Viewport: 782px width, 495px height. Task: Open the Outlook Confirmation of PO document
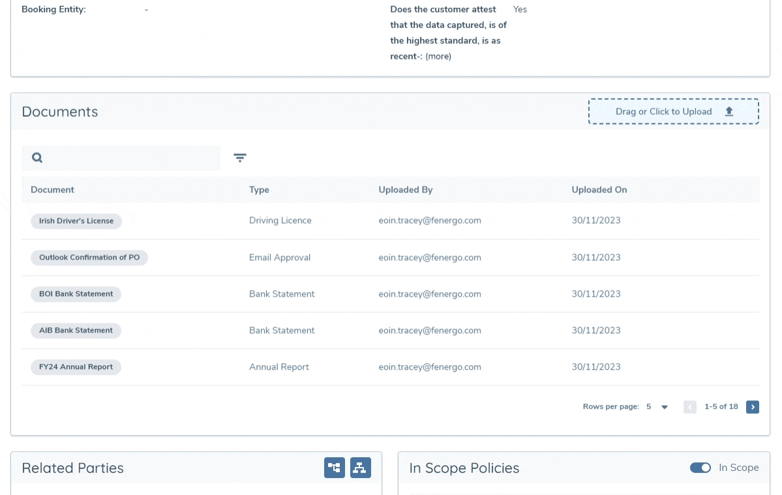89,258
